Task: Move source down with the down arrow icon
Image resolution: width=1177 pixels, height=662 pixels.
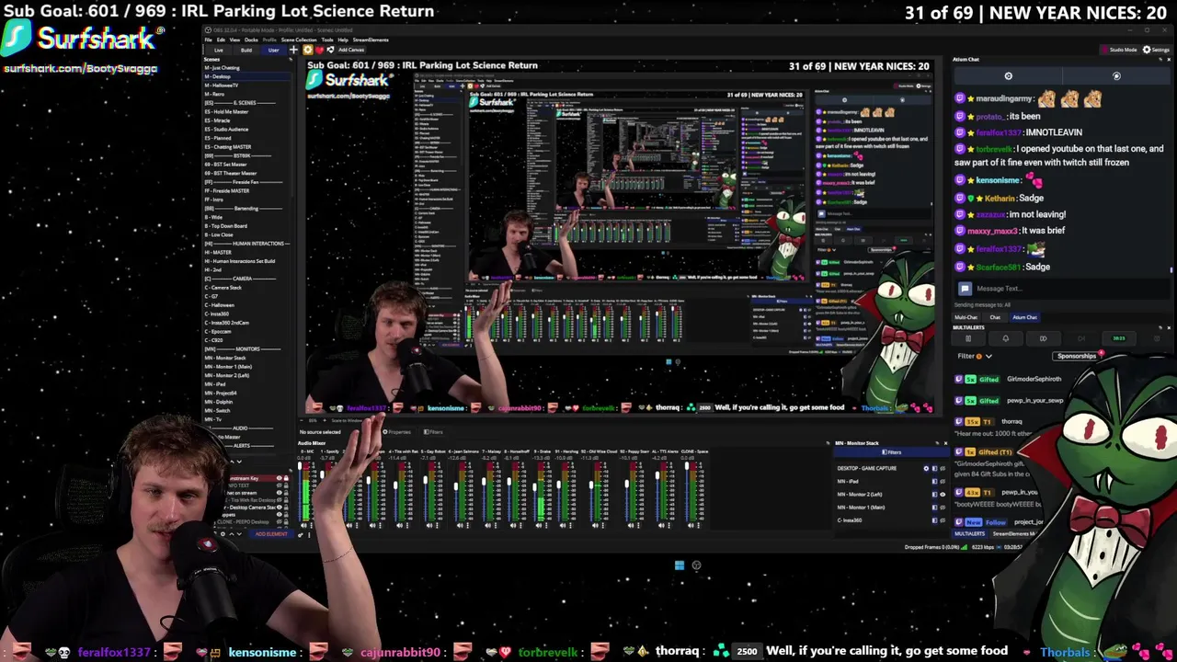Action: [239, 534]
